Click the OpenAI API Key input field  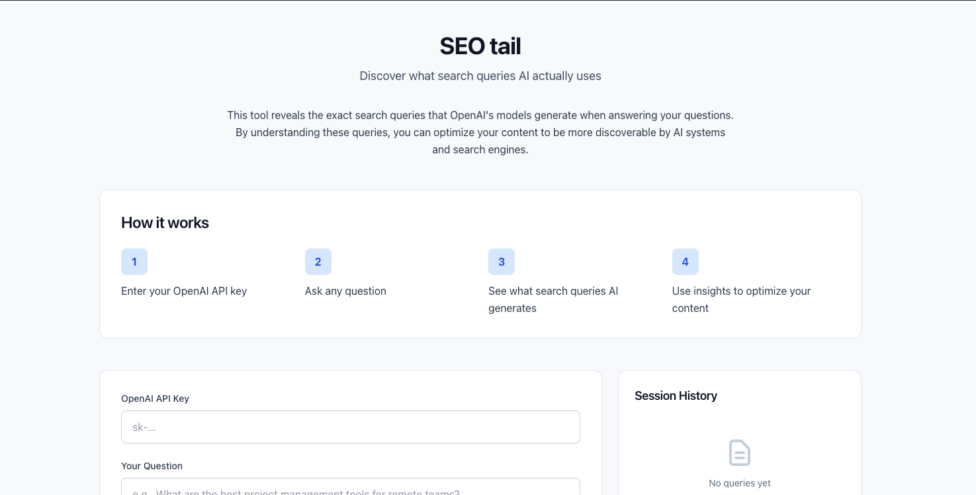pos(351,427)
